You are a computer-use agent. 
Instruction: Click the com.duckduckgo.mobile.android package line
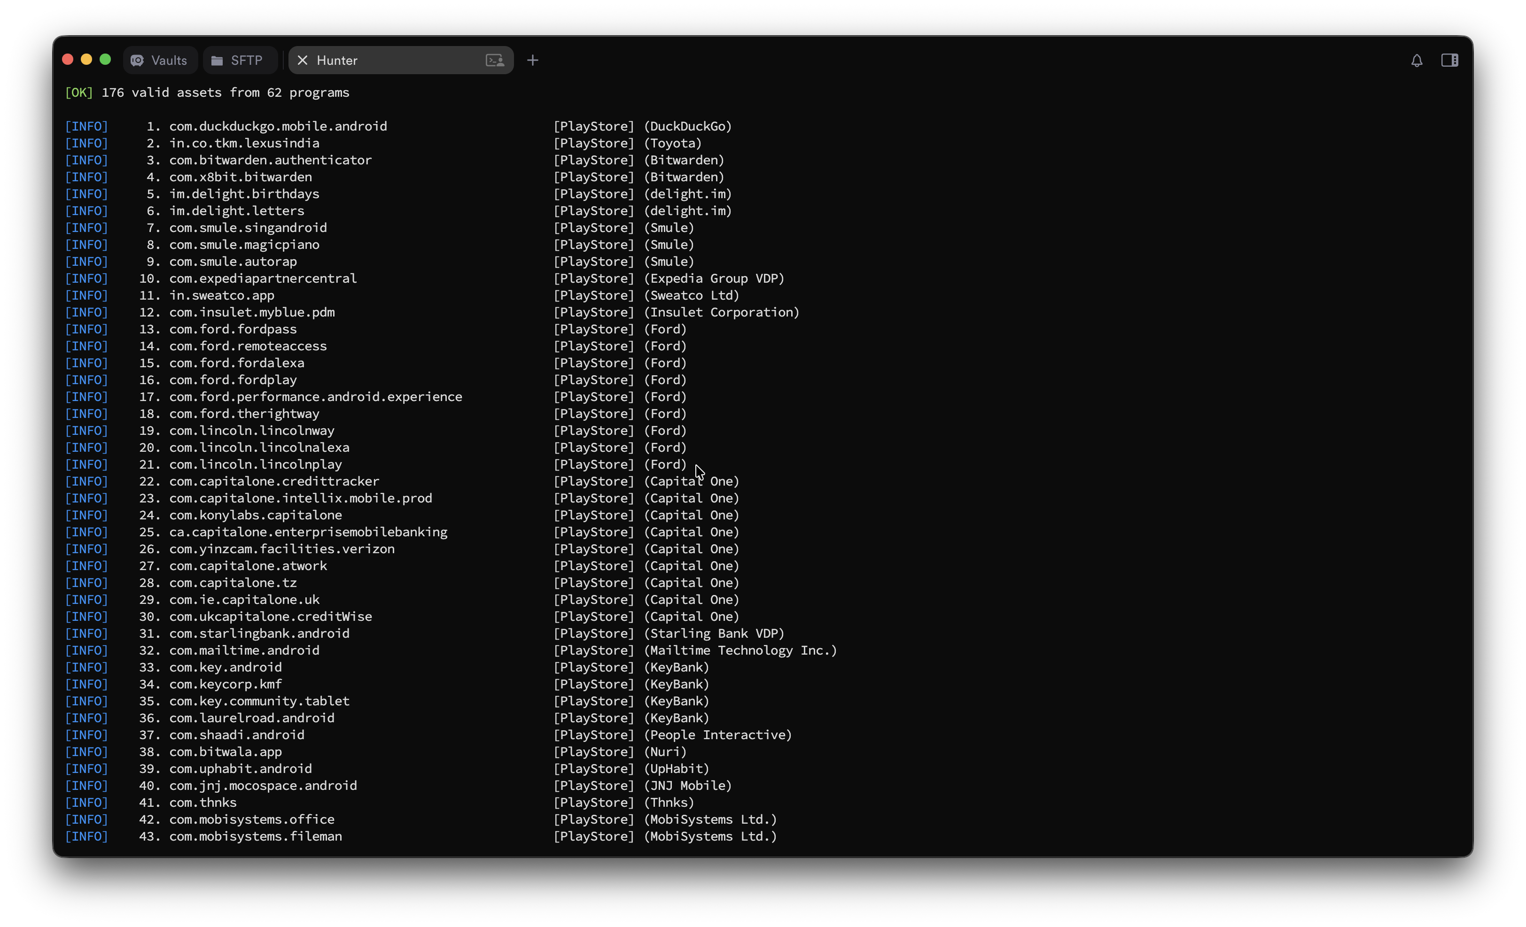[x=278, y=126]
